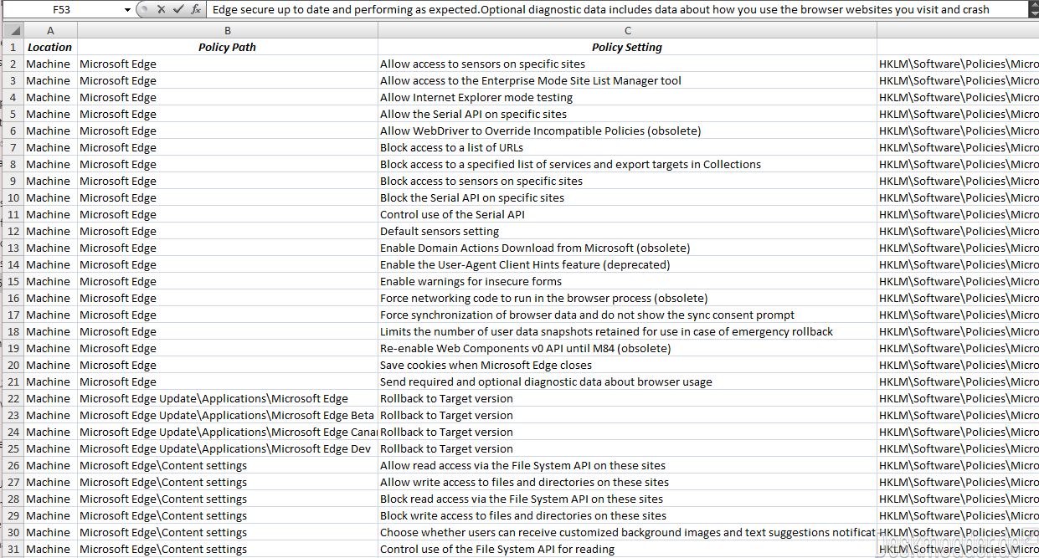Screen dimensions: 1039x558
Task: Select 'Microsoft Edge\Content settings' cell in row 26
Action: tap(228, 465)
